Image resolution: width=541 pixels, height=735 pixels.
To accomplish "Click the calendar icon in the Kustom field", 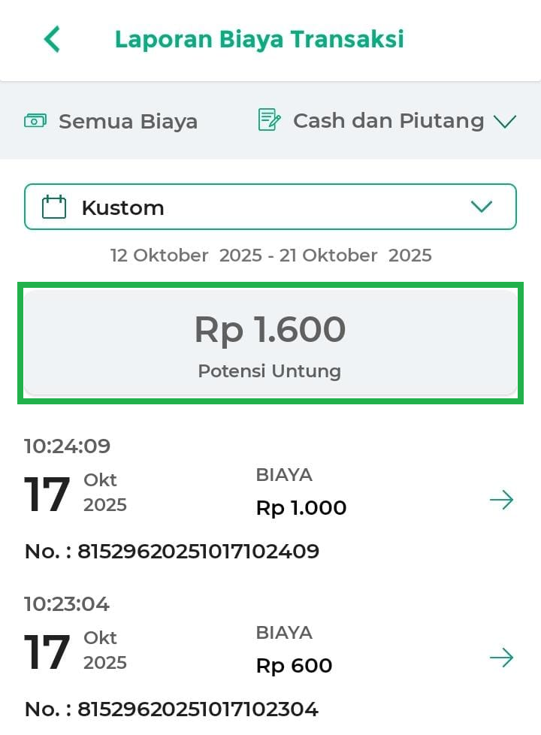I will (x=54, y=207).
